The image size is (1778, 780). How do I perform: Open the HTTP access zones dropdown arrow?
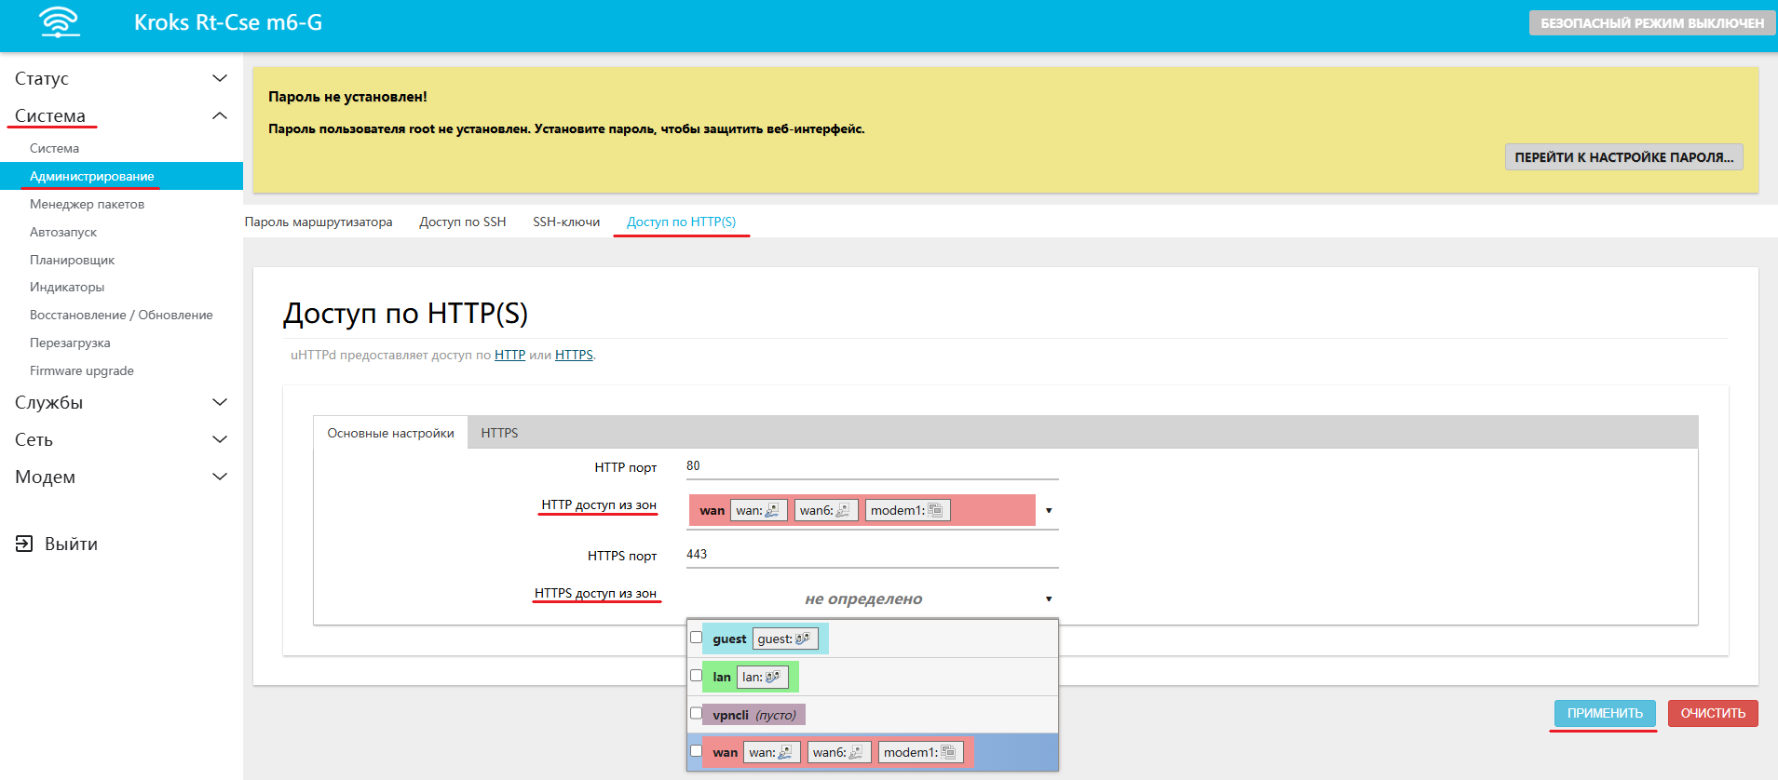pyautogui.click(x=1049, y=510)
